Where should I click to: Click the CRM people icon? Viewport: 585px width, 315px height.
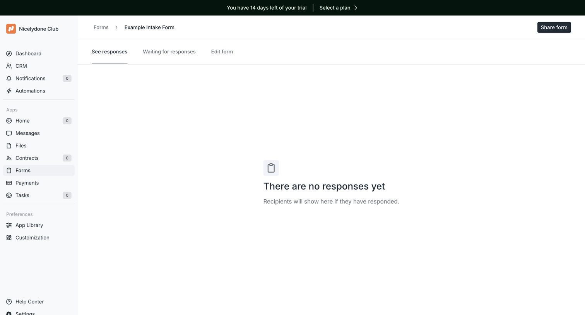coord(9,66)
